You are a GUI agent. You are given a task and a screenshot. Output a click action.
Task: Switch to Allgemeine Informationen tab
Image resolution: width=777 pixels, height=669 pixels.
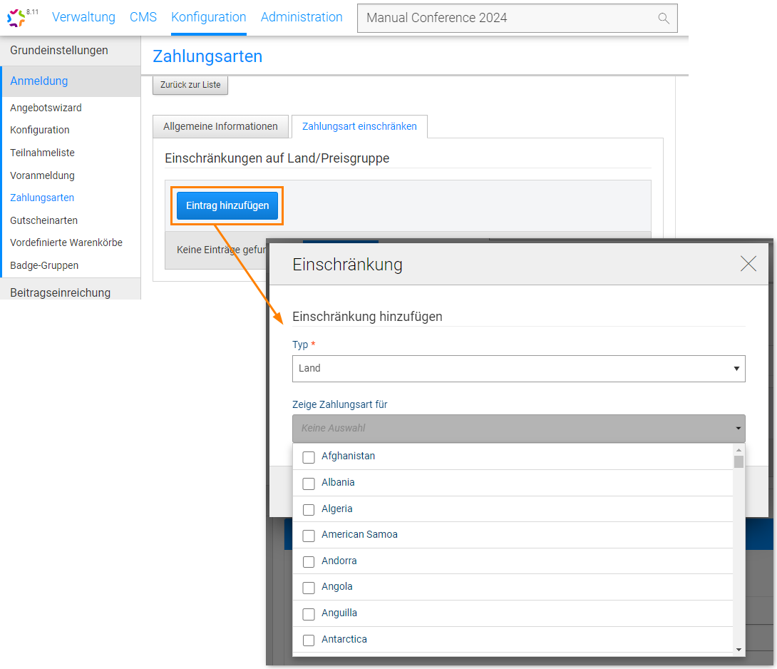[220, 126]
